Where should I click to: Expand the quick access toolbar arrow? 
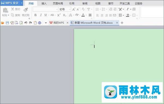tap(46, 23)
